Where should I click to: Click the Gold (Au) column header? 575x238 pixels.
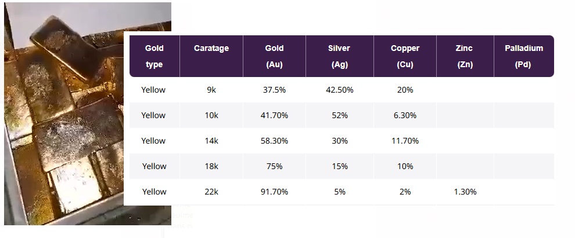(274, 56)
